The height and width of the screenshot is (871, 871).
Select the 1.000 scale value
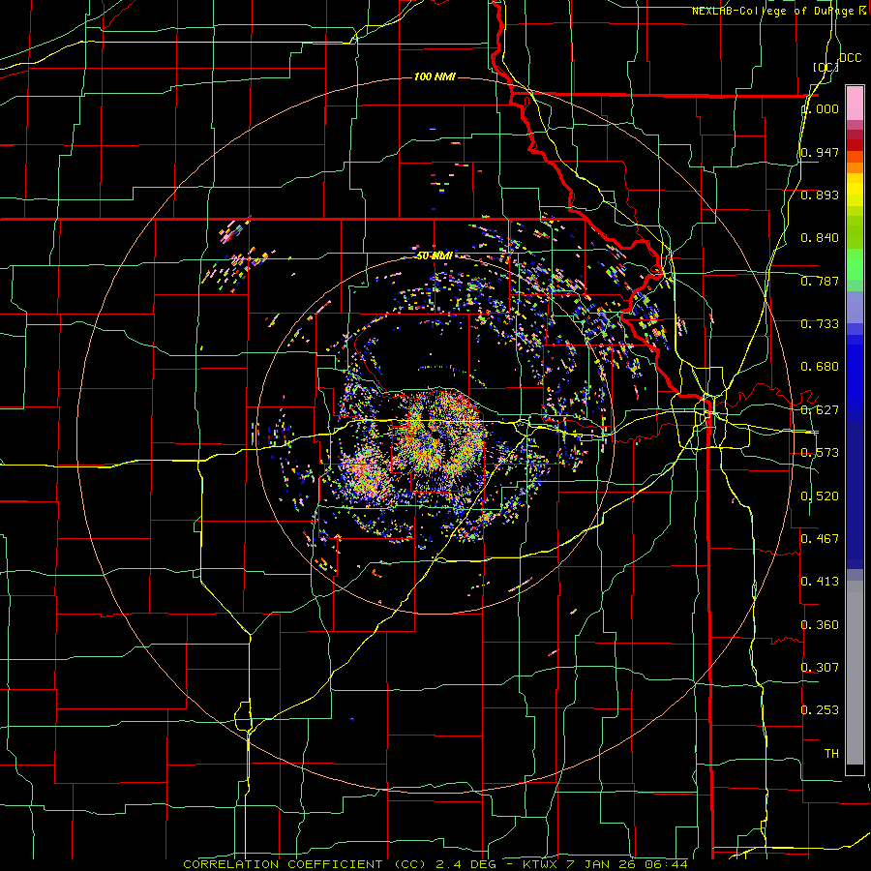pos(820,109)
